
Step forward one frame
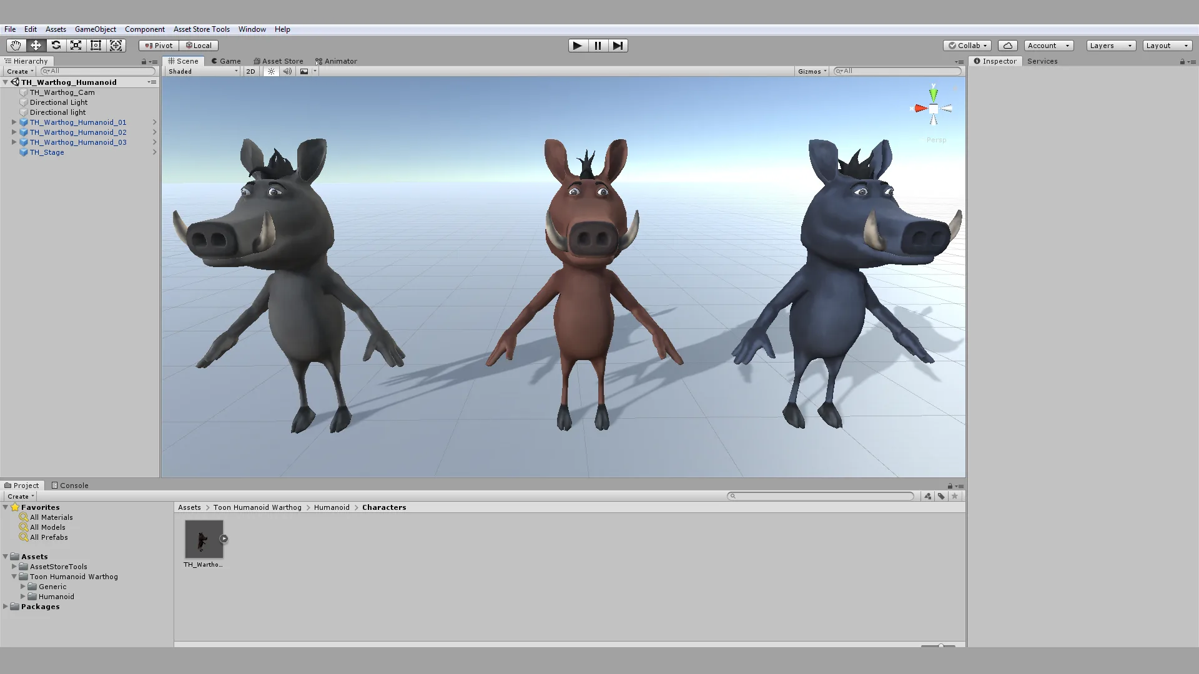(x=618, y=46)
